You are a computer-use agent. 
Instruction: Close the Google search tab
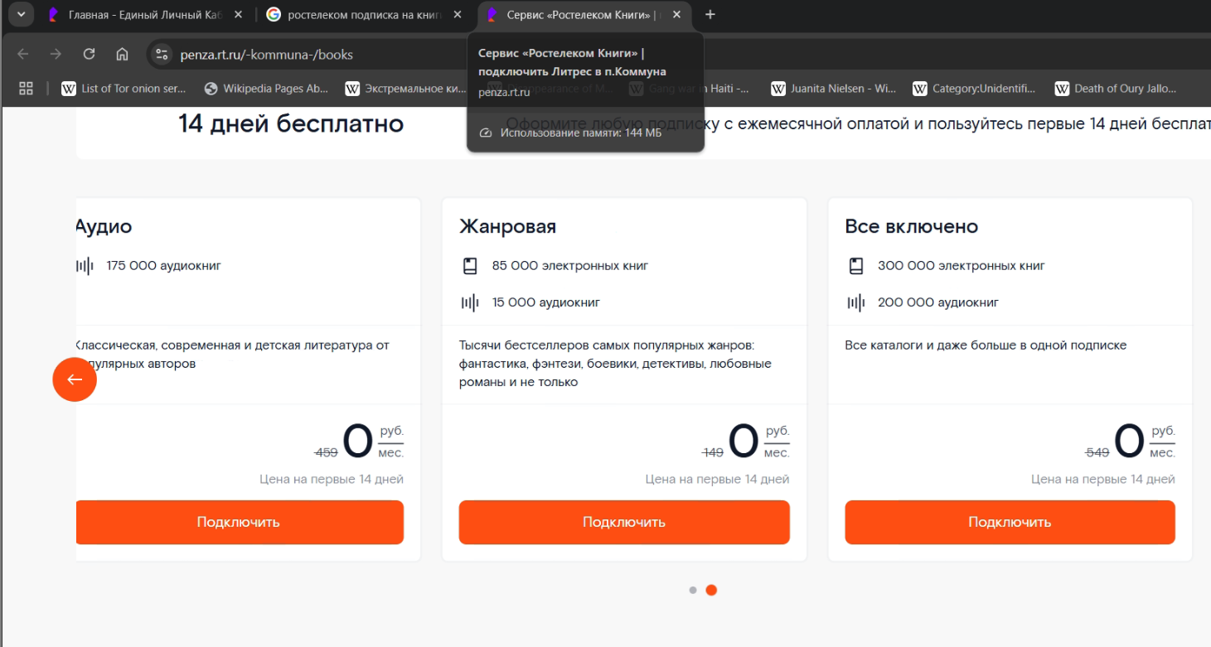458,15
